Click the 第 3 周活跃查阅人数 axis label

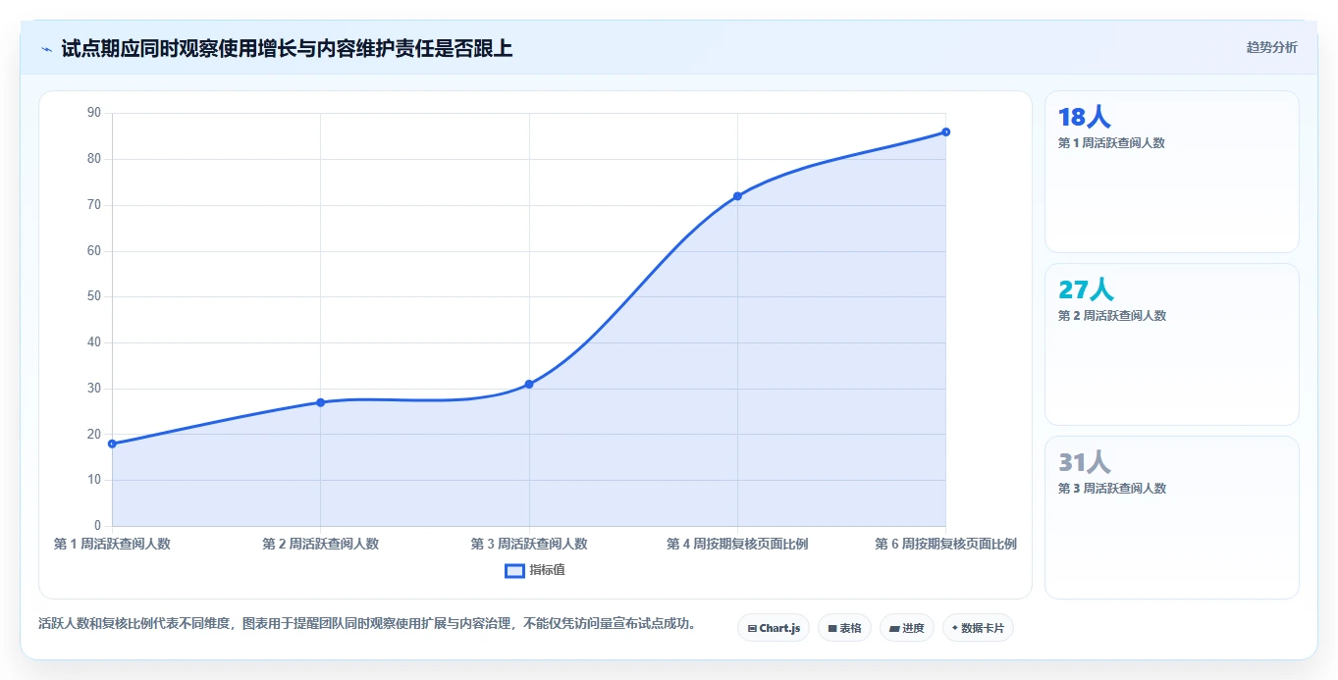pyautogui.click(x=529, y=544)
